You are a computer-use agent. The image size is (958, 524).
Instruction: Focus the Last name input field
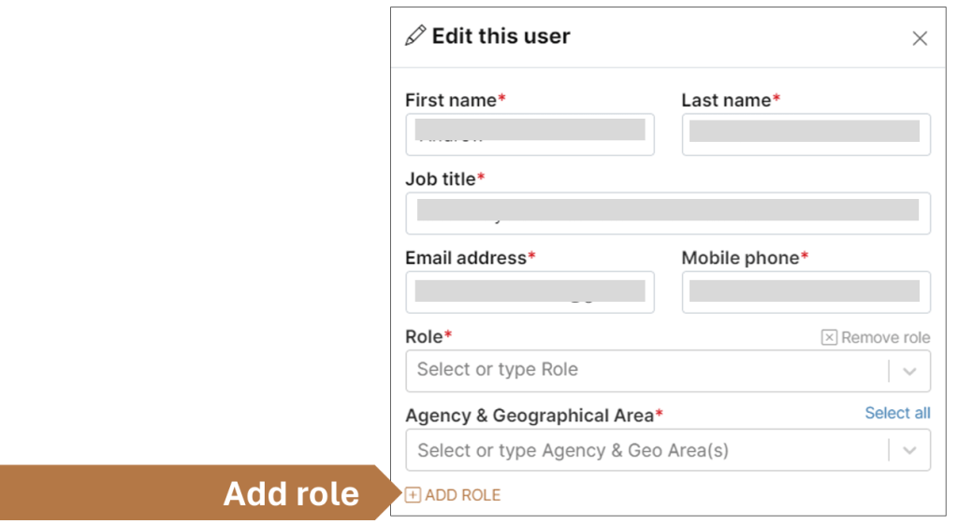pos(806,135)
